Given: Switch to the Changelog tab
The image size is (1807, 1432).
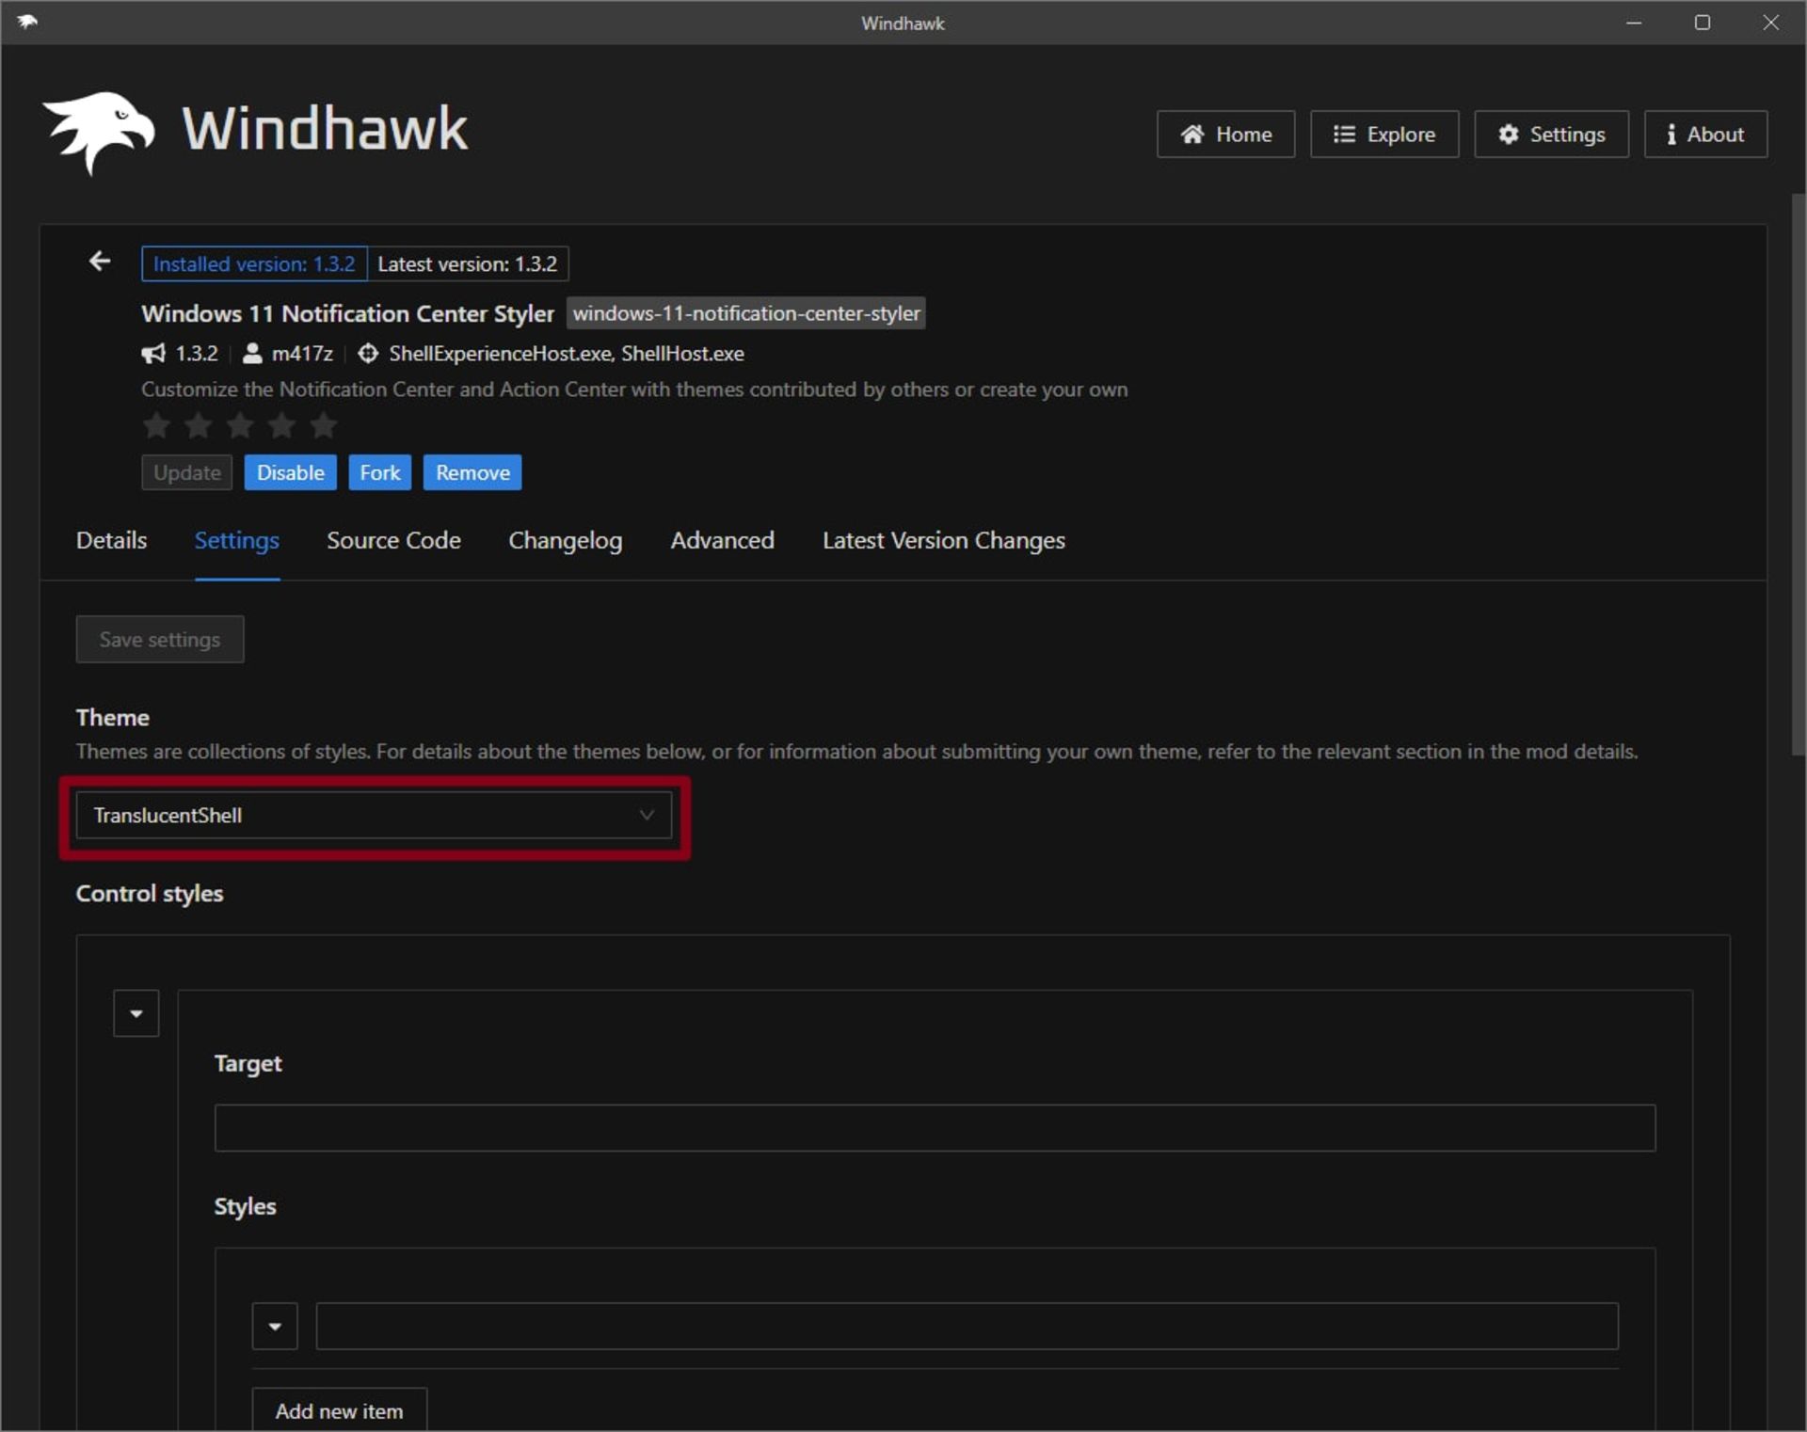Looking at the screenshot, I should coord(565,541).
